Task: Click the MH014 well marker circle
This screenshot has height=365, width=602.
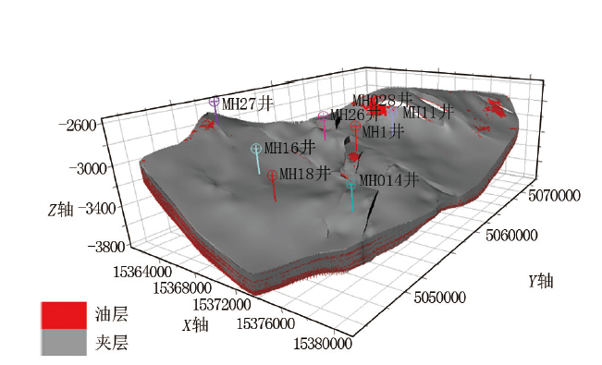Action: pyautogui.click(x=350, y=184)
